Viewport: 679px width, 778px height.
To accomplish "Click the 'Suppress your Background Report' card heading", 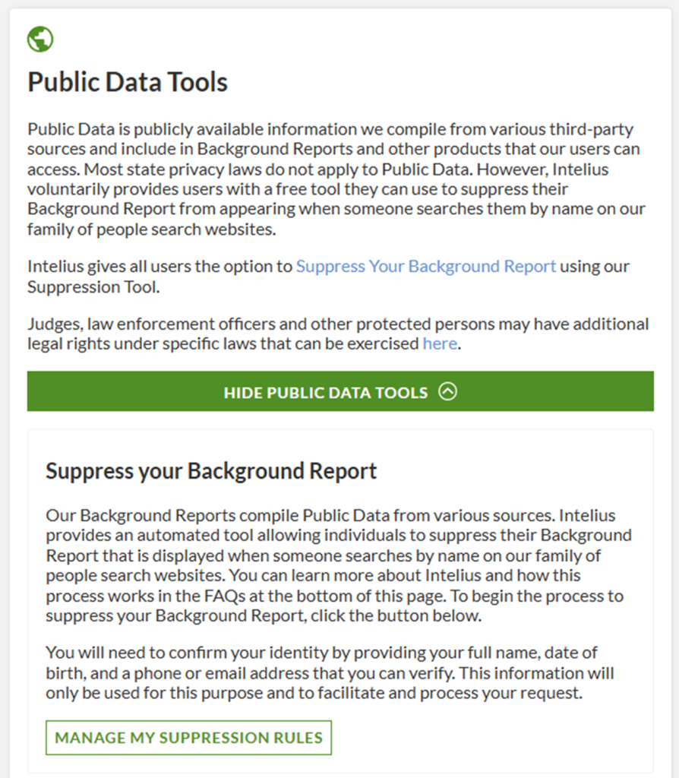I will tap(211, 471).
